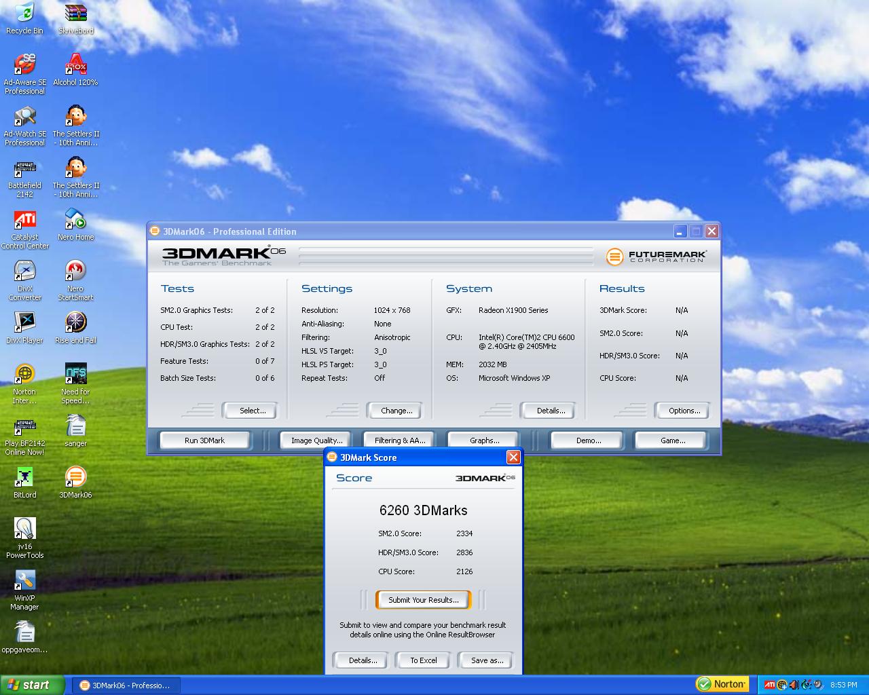Launch jv16 PowerTools icon
The image size is (869, 695).
tap(24, 538)
